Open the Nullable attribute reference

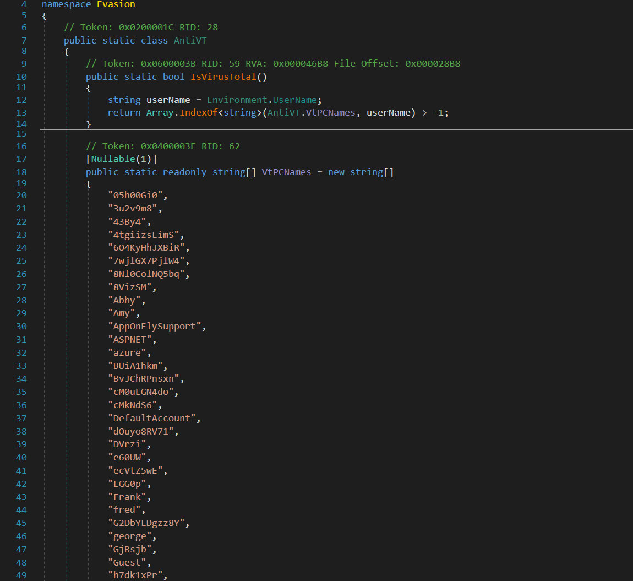click(112, 159)
